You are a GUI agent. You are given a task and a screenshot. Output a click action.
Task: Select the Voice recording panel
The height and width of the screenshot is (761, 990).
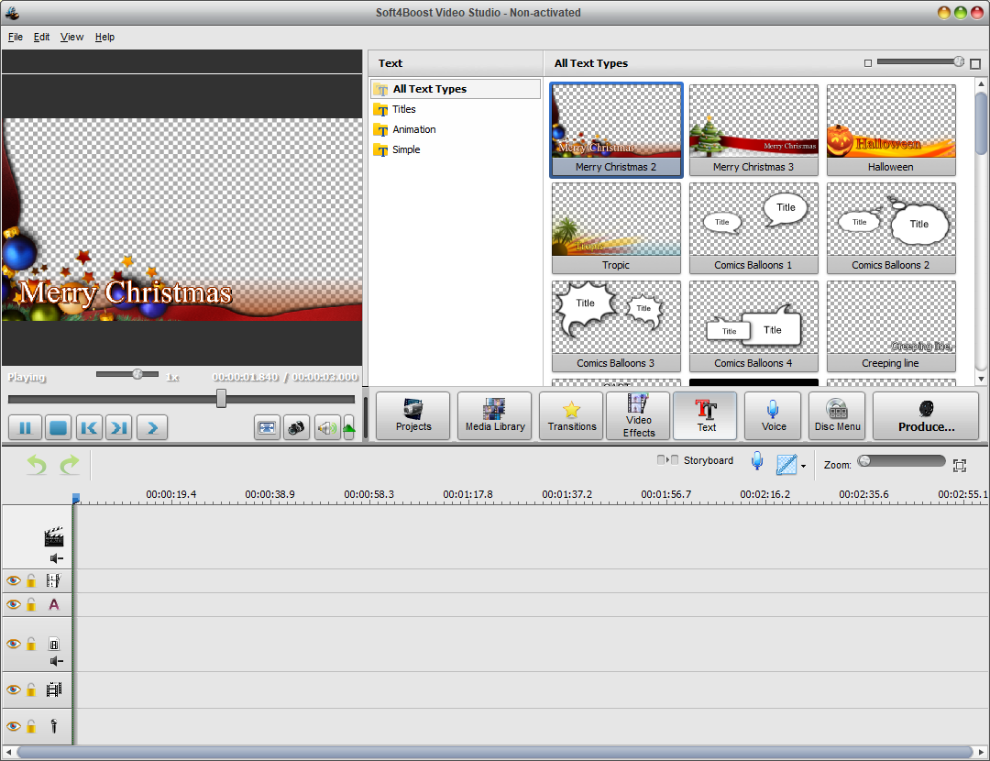pos(773,415)
